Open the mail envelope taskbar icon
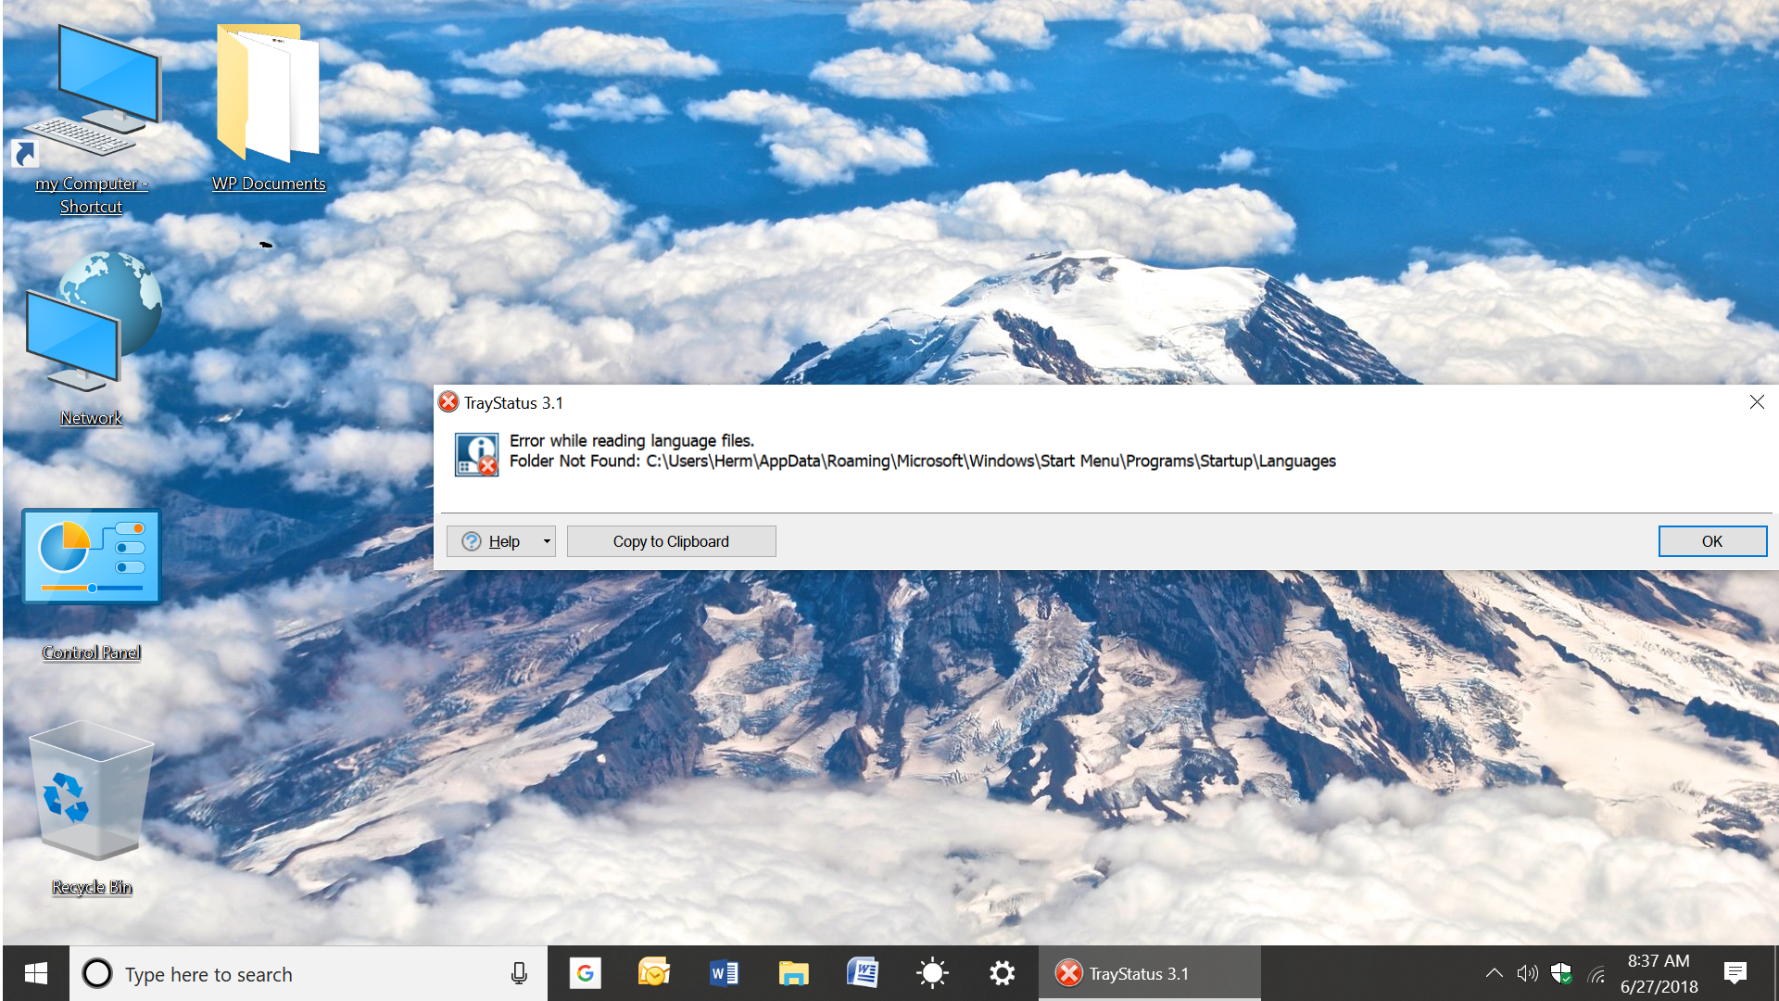Image resolution: width=1779 pixels, height=1001 pixels. click(654, 973)
